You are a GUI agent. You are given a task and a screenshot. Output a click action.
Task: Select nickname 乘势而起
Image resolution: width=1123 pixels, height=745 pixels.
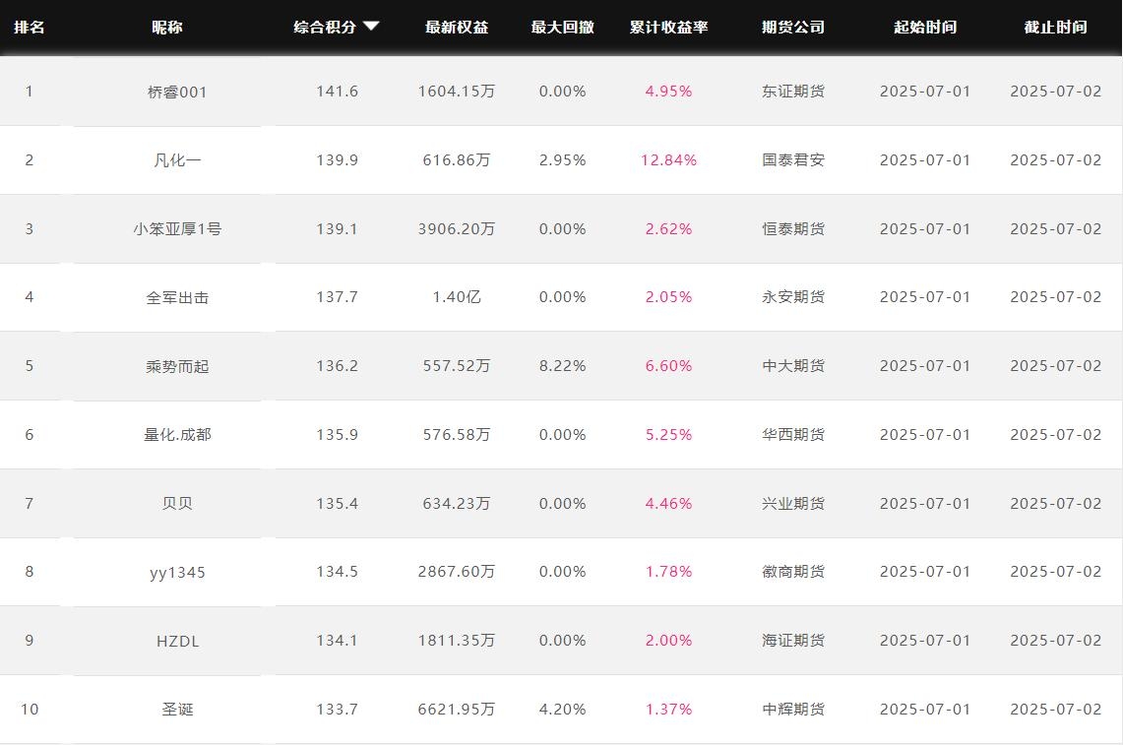pyautogui.click(x=177, y=366)
